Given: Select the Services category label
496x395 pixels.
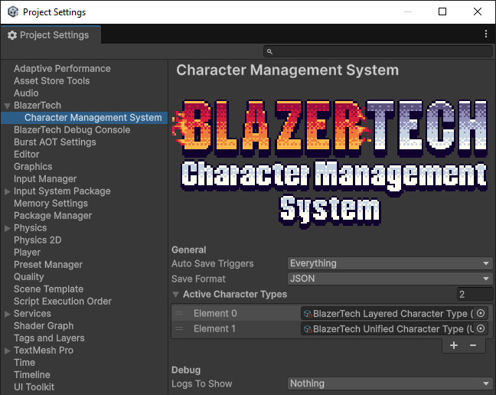Looking at the screenshot, I should point(32,314).
